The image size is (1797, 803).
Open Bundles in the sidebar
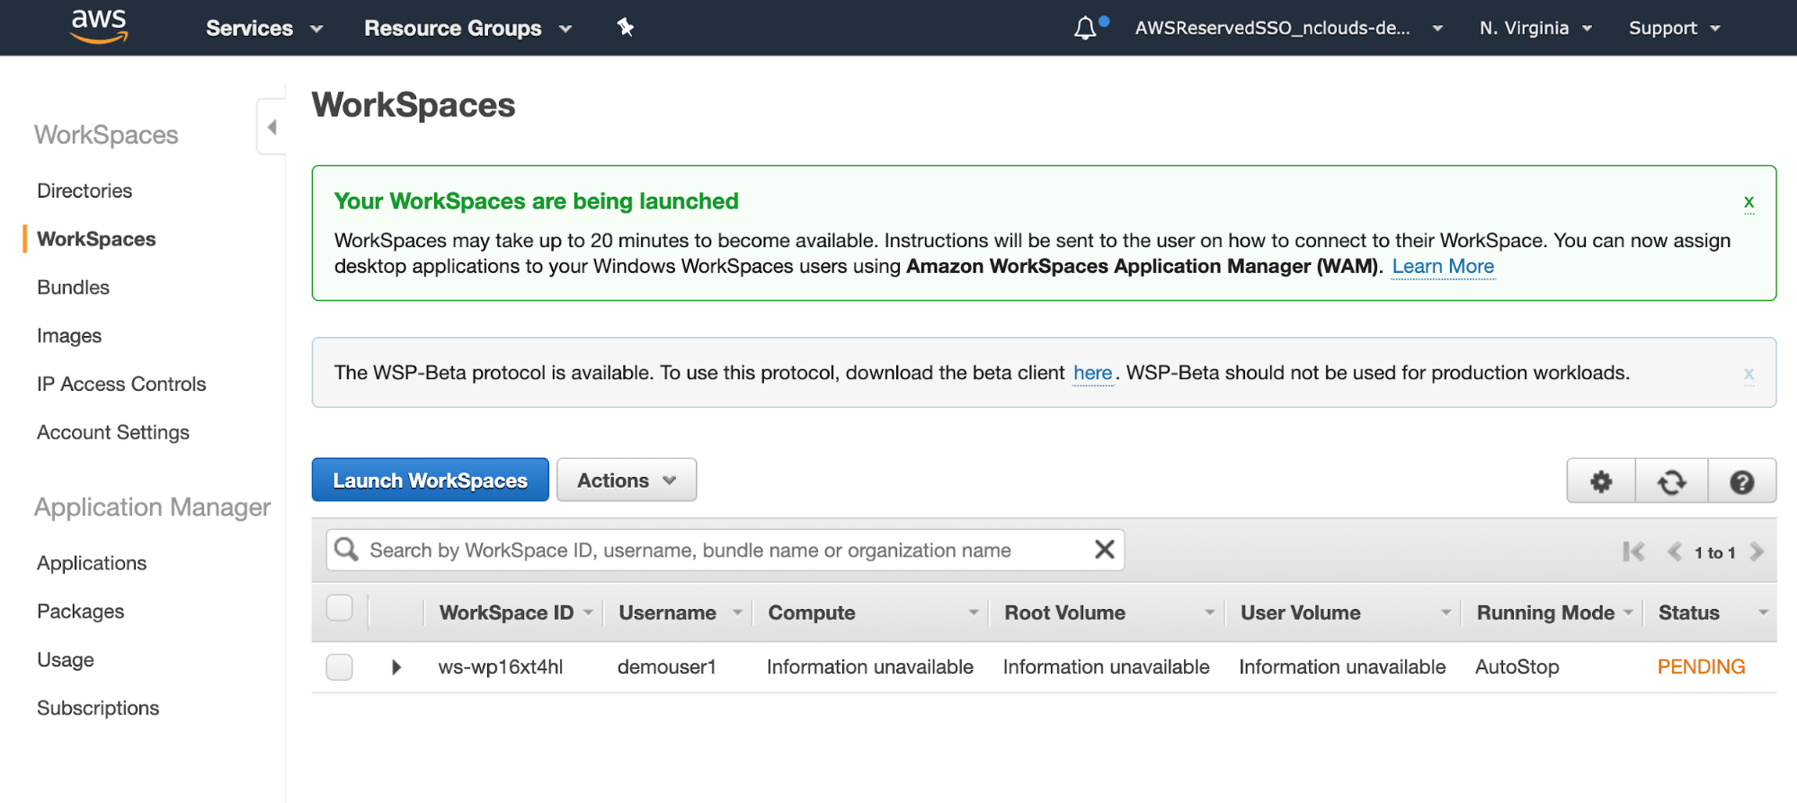[73, 287]
